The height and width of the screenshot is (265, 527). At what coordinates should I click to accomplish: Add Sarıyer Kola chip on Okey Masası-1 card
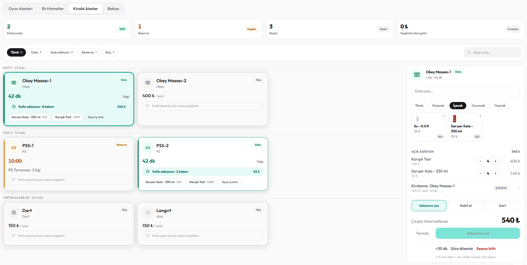[x=29, y=117]
